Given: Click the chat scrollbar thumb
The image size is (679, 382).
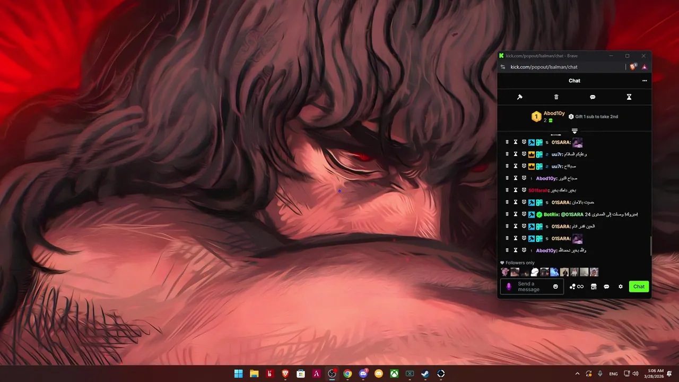Looking at the screenshot, I should click(x=650, y=246).
